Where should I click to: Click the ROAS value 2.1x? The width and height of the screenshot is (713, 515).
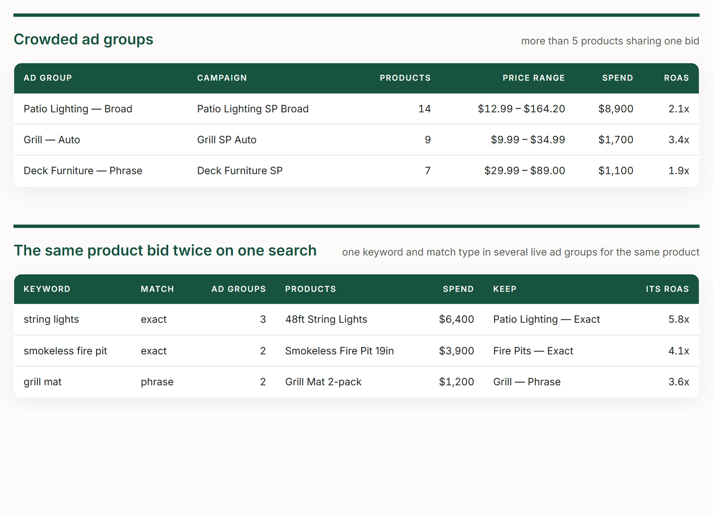tap(678, 109)
